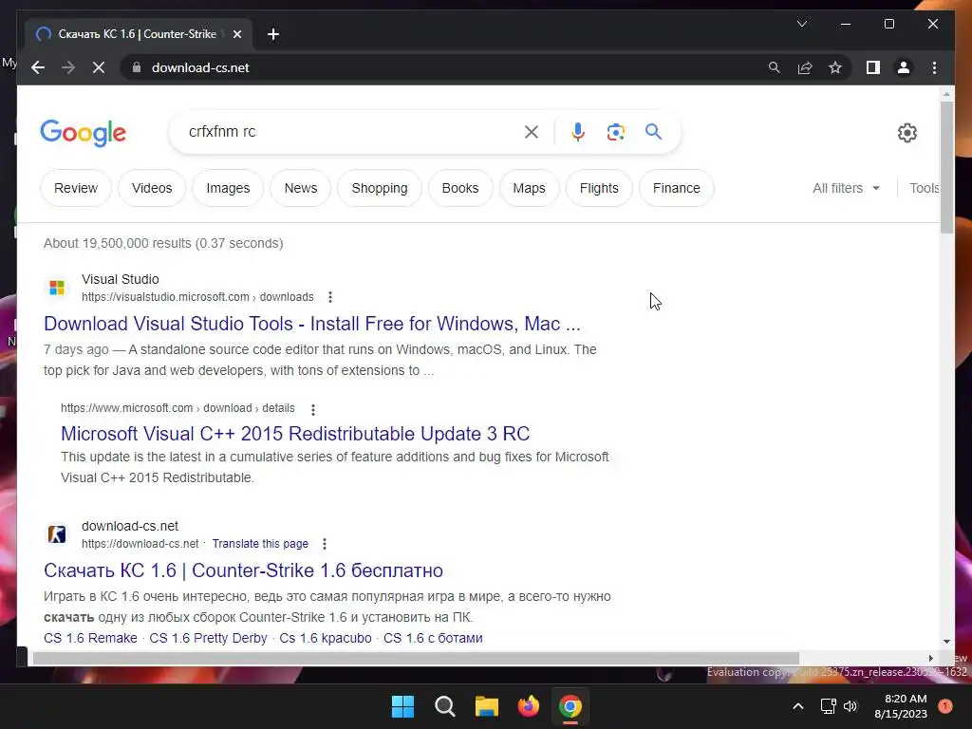Image resolution: width=972 pixels, height=729 pixels.
Task: Search by image with Google Lens
Action: [x=615, y=132]
